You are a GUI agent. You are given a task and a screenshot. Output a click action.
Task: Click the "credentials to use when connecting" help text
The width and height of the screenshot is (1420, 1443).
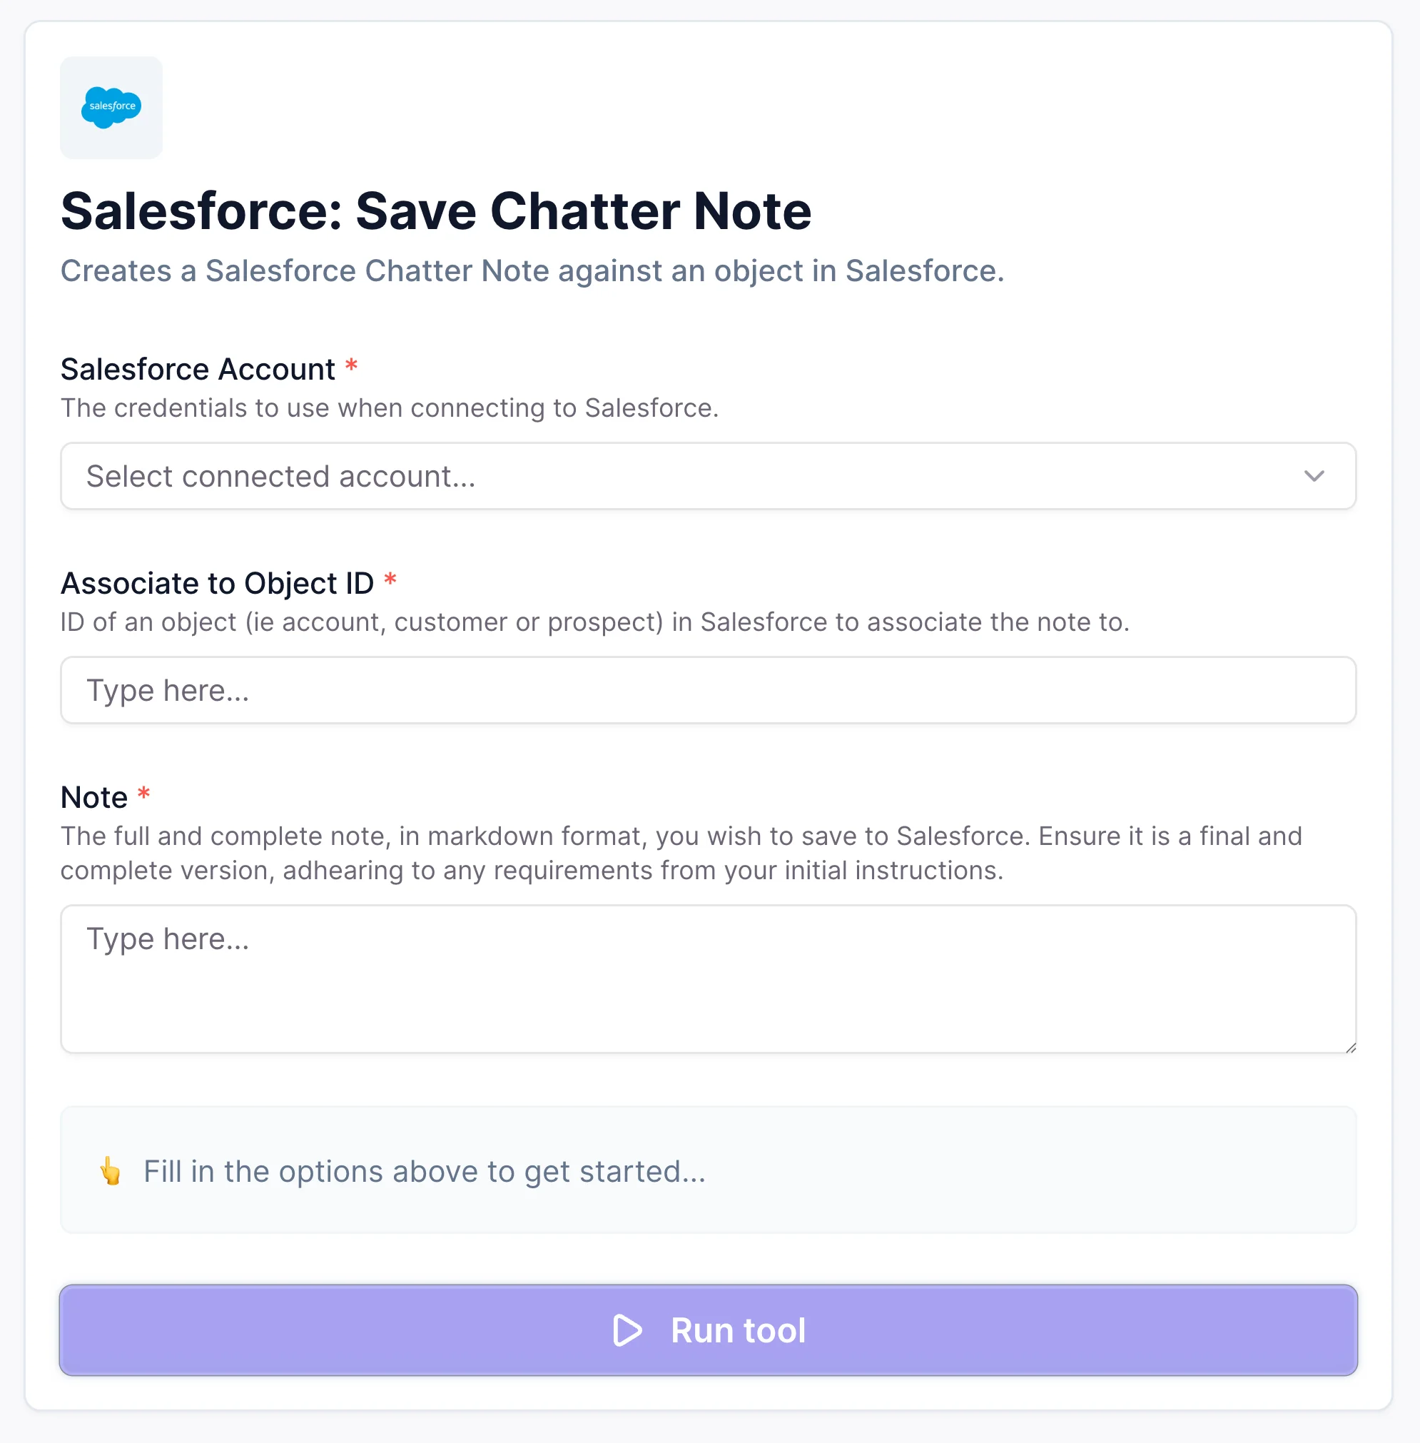coord(390,408)
